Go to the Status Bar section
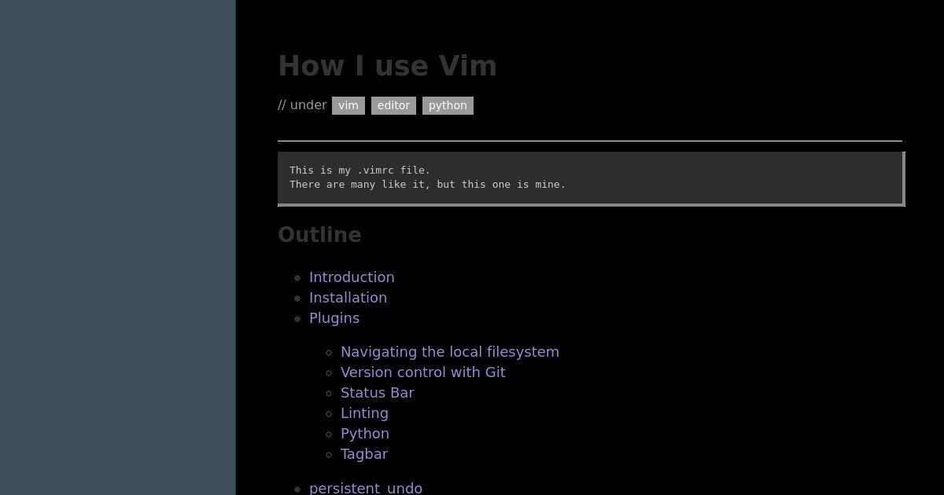The width and height of the screenshot is (944, 495). pos(378,393)
